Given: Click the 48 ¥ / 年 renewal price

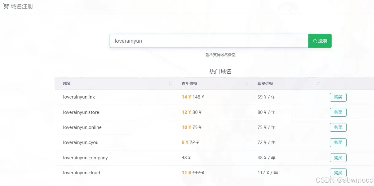Looking at the screenshot, I should (267, 158).
